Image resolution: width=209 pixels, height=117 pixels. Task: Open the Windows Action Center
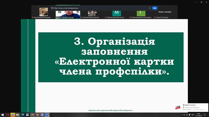click(x=205, y=115)
